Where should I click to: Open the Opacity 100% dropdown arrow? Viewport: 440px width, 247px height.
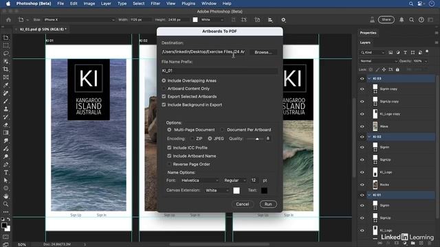[x=426, y=61]
